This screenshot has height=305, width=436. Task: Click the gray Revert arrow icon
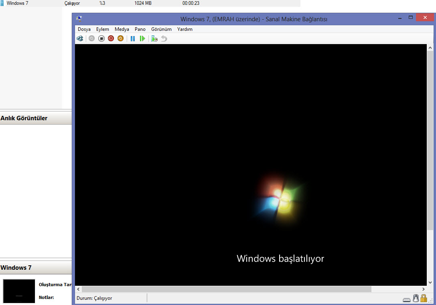click(164, 38)
